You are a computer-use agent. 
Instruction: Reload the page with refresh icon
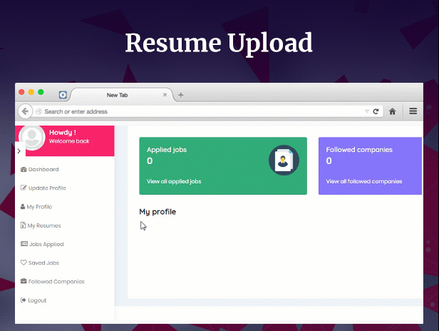tap(376, 111)
